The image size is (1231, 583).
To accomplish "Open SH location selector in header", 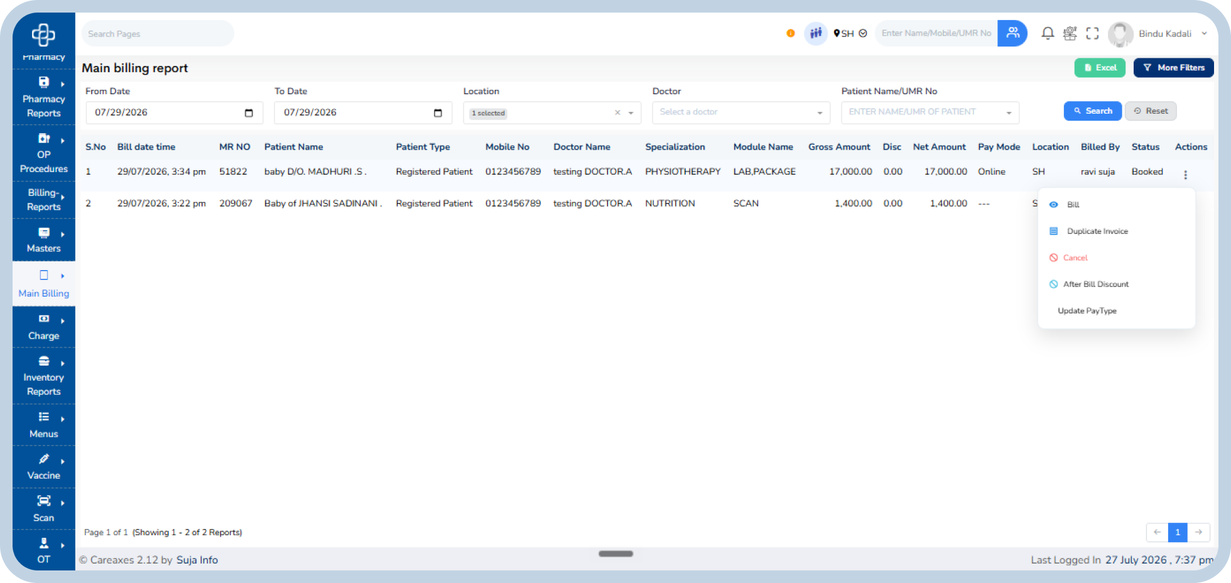I will (x=850, y=33).
